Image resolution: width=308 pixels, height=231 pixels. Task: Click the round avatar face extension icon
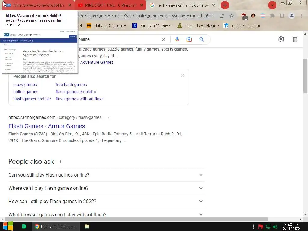pos(253,16)
